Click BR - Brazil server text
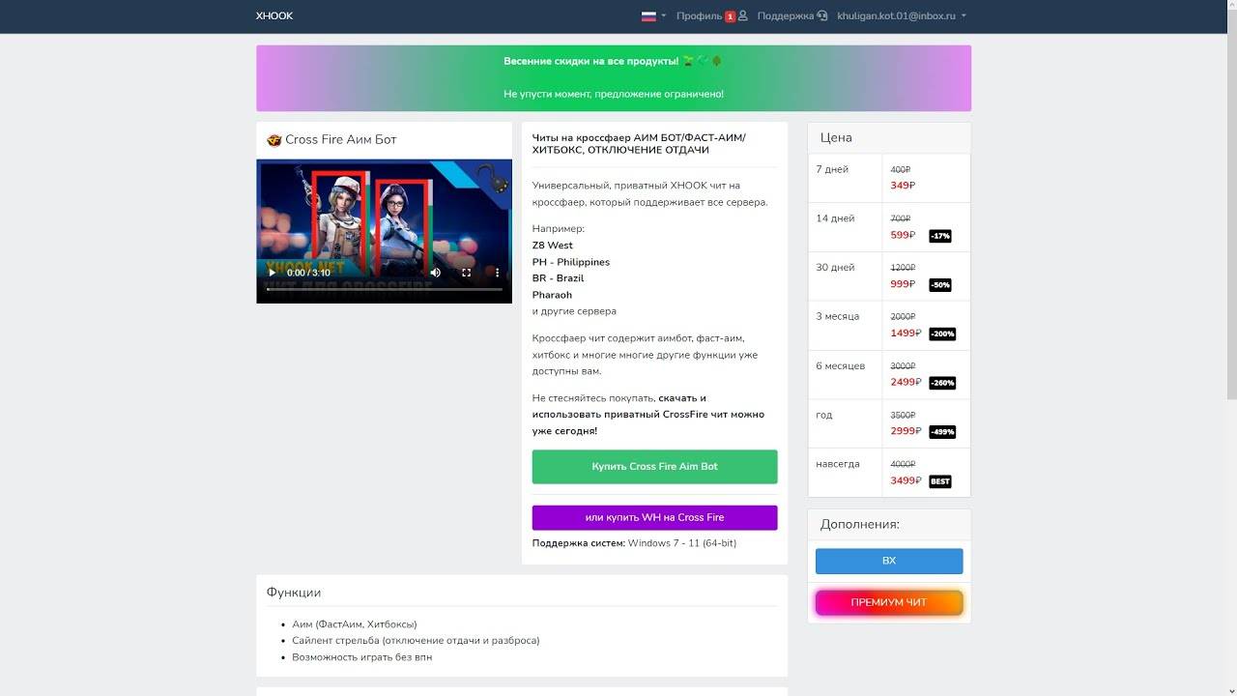 (x=559, y=278)
